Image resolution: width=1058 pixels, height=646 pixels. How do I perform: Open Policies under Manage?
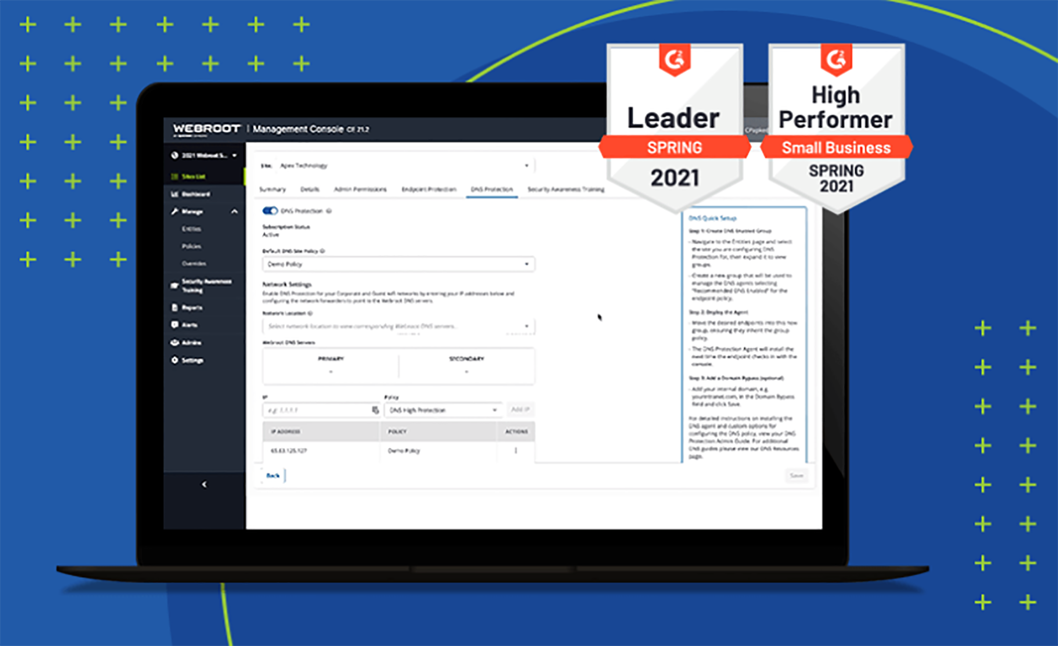pos(192,246)
